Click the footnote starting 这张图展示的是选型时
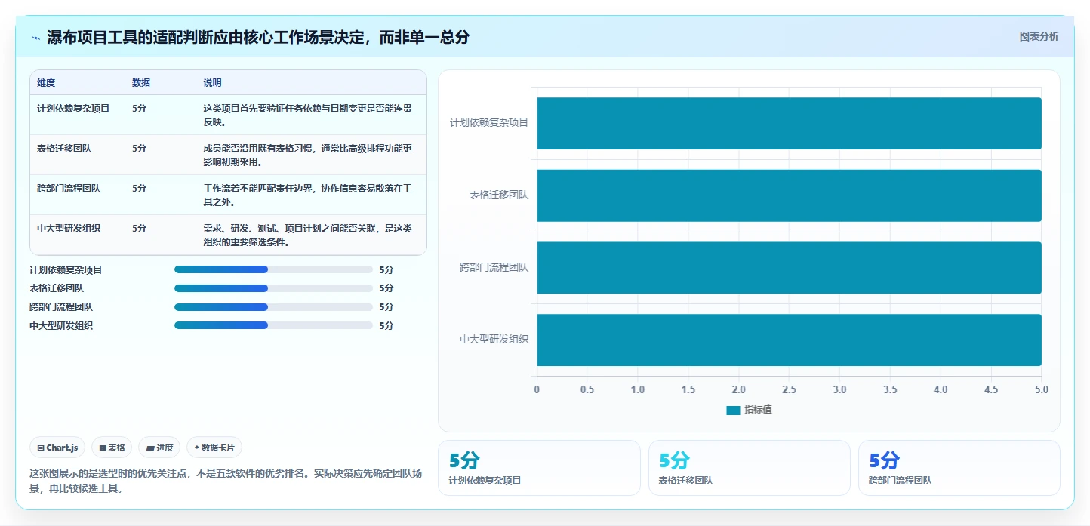The height and width of the screenshot is (526, 1090). pos(226,481)
